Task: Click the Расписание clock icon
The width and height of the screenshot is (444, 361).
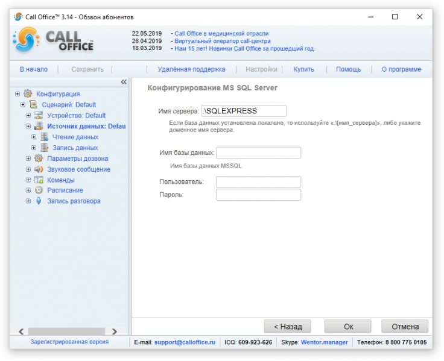Action: (x=39, y=190)
